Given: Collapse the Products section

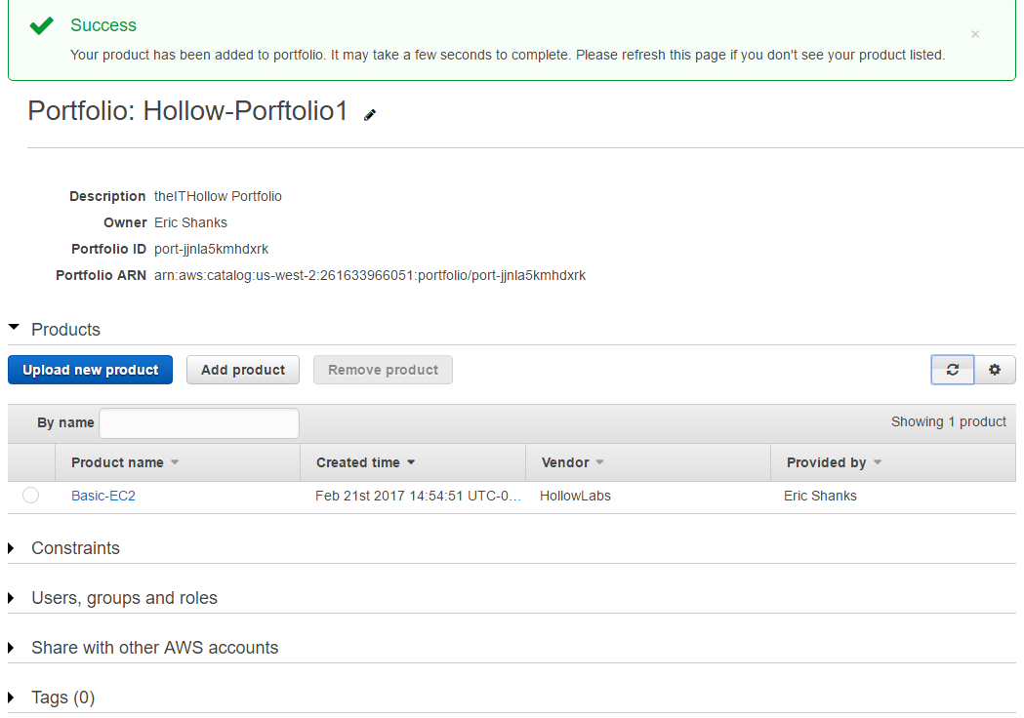Looking at the screenshot, I should click(x=14, y=329).
